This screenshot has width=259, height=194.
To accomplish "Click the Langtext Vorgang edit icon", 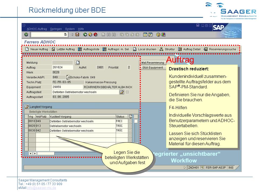I will coord(27,107).
